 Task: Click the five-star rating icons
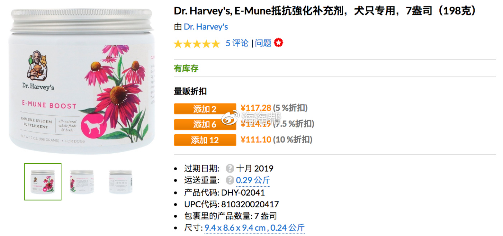pyautogui.click(x=197, y=44)
